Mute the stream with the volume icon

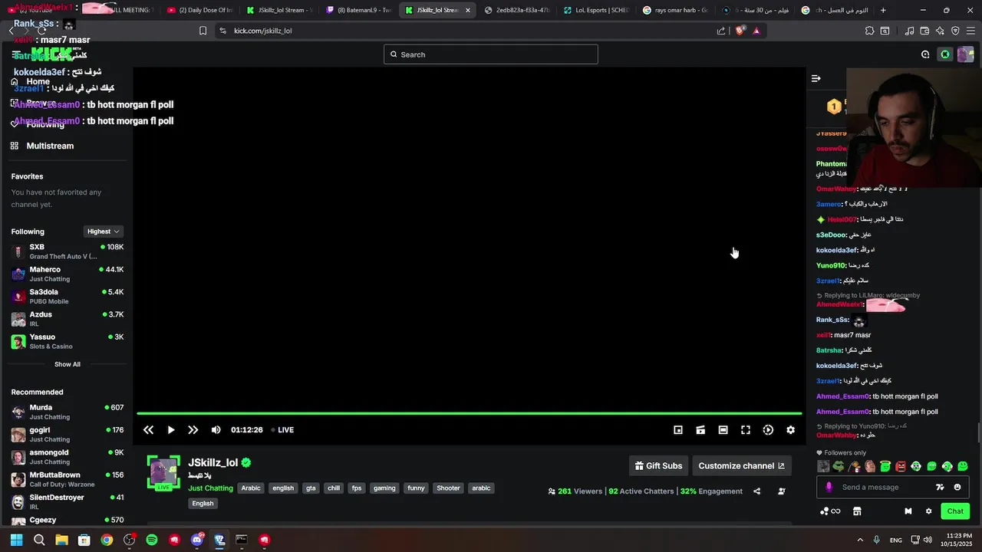216,430
